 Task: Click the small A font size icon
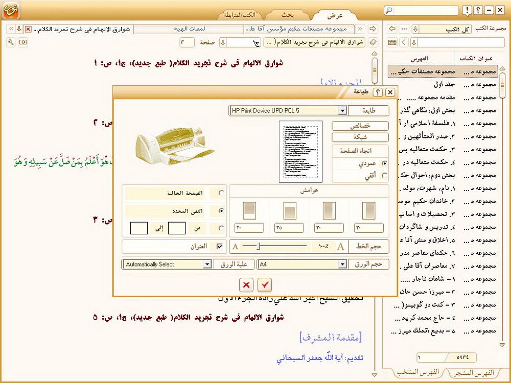pyautogui.click(x=235, y=247)
